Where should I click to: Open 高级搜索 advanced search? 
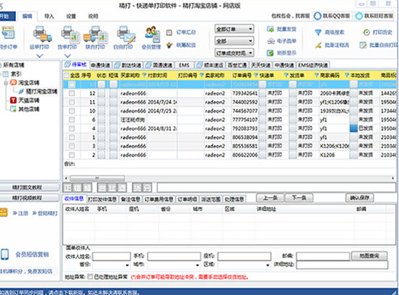[330, 32]
